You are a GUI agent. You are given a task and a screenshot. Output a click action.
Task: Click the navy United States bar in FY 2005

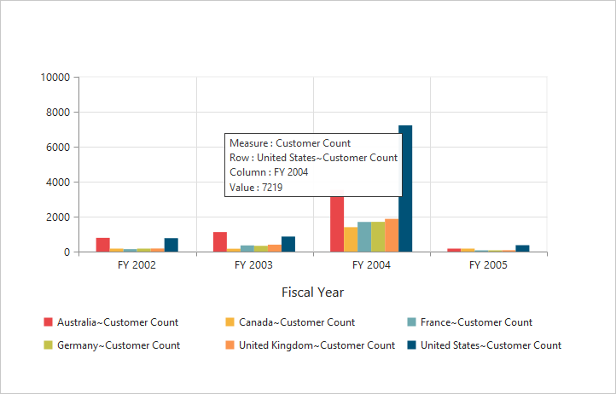pos(522,249)
